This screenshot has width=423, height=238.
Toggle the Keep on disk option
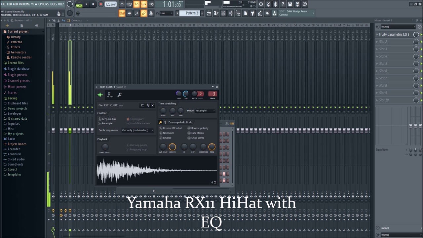pyautogui.click(x=107, y=119)
